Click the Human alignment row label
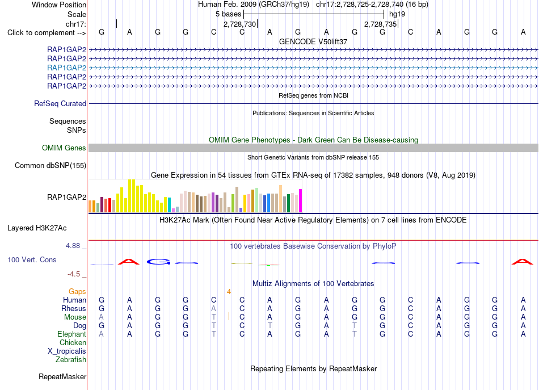Screen dimensions: 539x390 click(74, 300)
